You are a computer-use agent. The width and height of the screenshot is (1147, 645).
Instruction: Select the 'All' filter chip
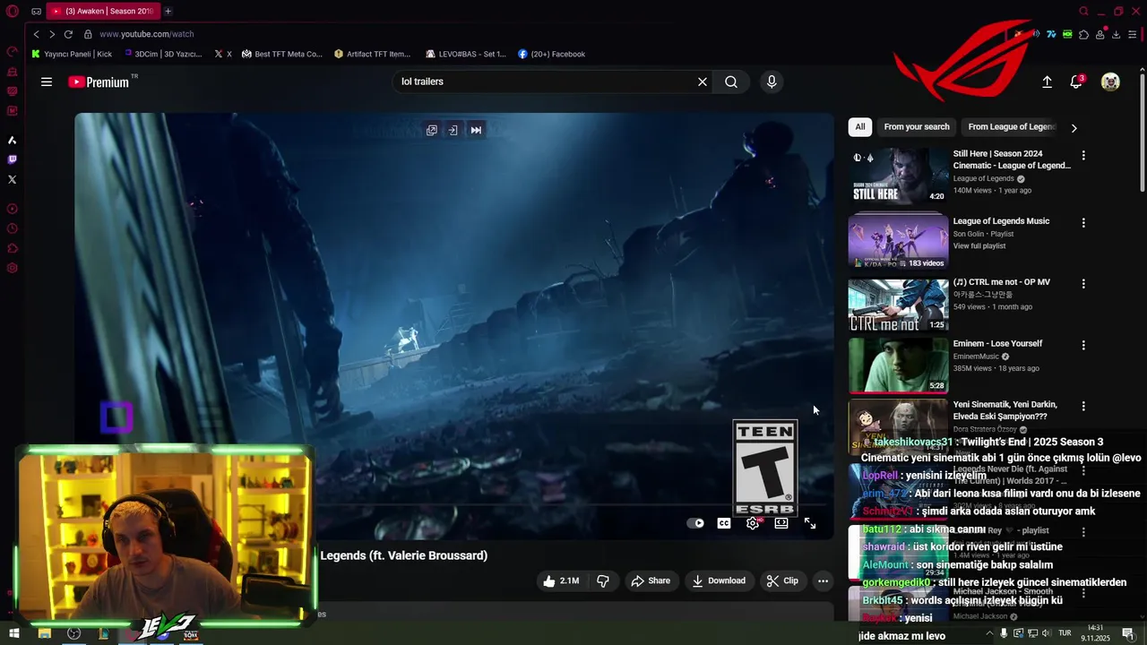[860, 127]
